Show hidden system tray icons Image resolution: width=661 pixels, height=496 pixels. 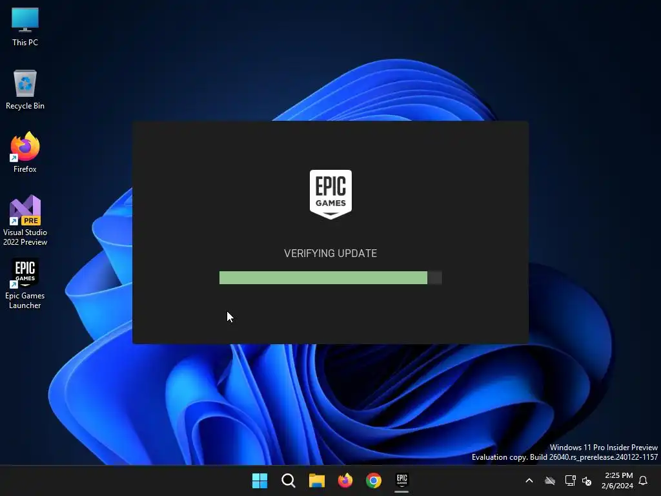tap(529, 480)
